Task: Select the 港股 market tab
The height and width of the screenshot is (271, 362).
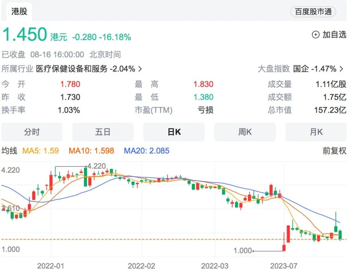Action: coord(18,11)
